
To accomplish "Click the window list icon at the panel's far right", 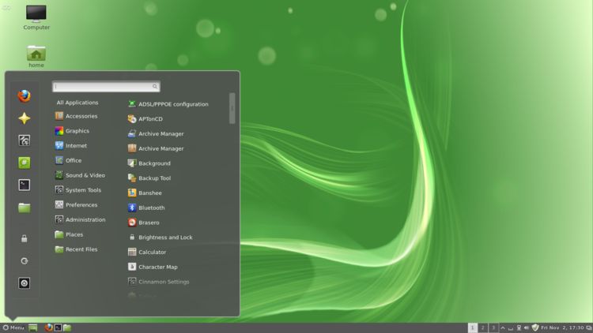I will [x=589, y=327].
